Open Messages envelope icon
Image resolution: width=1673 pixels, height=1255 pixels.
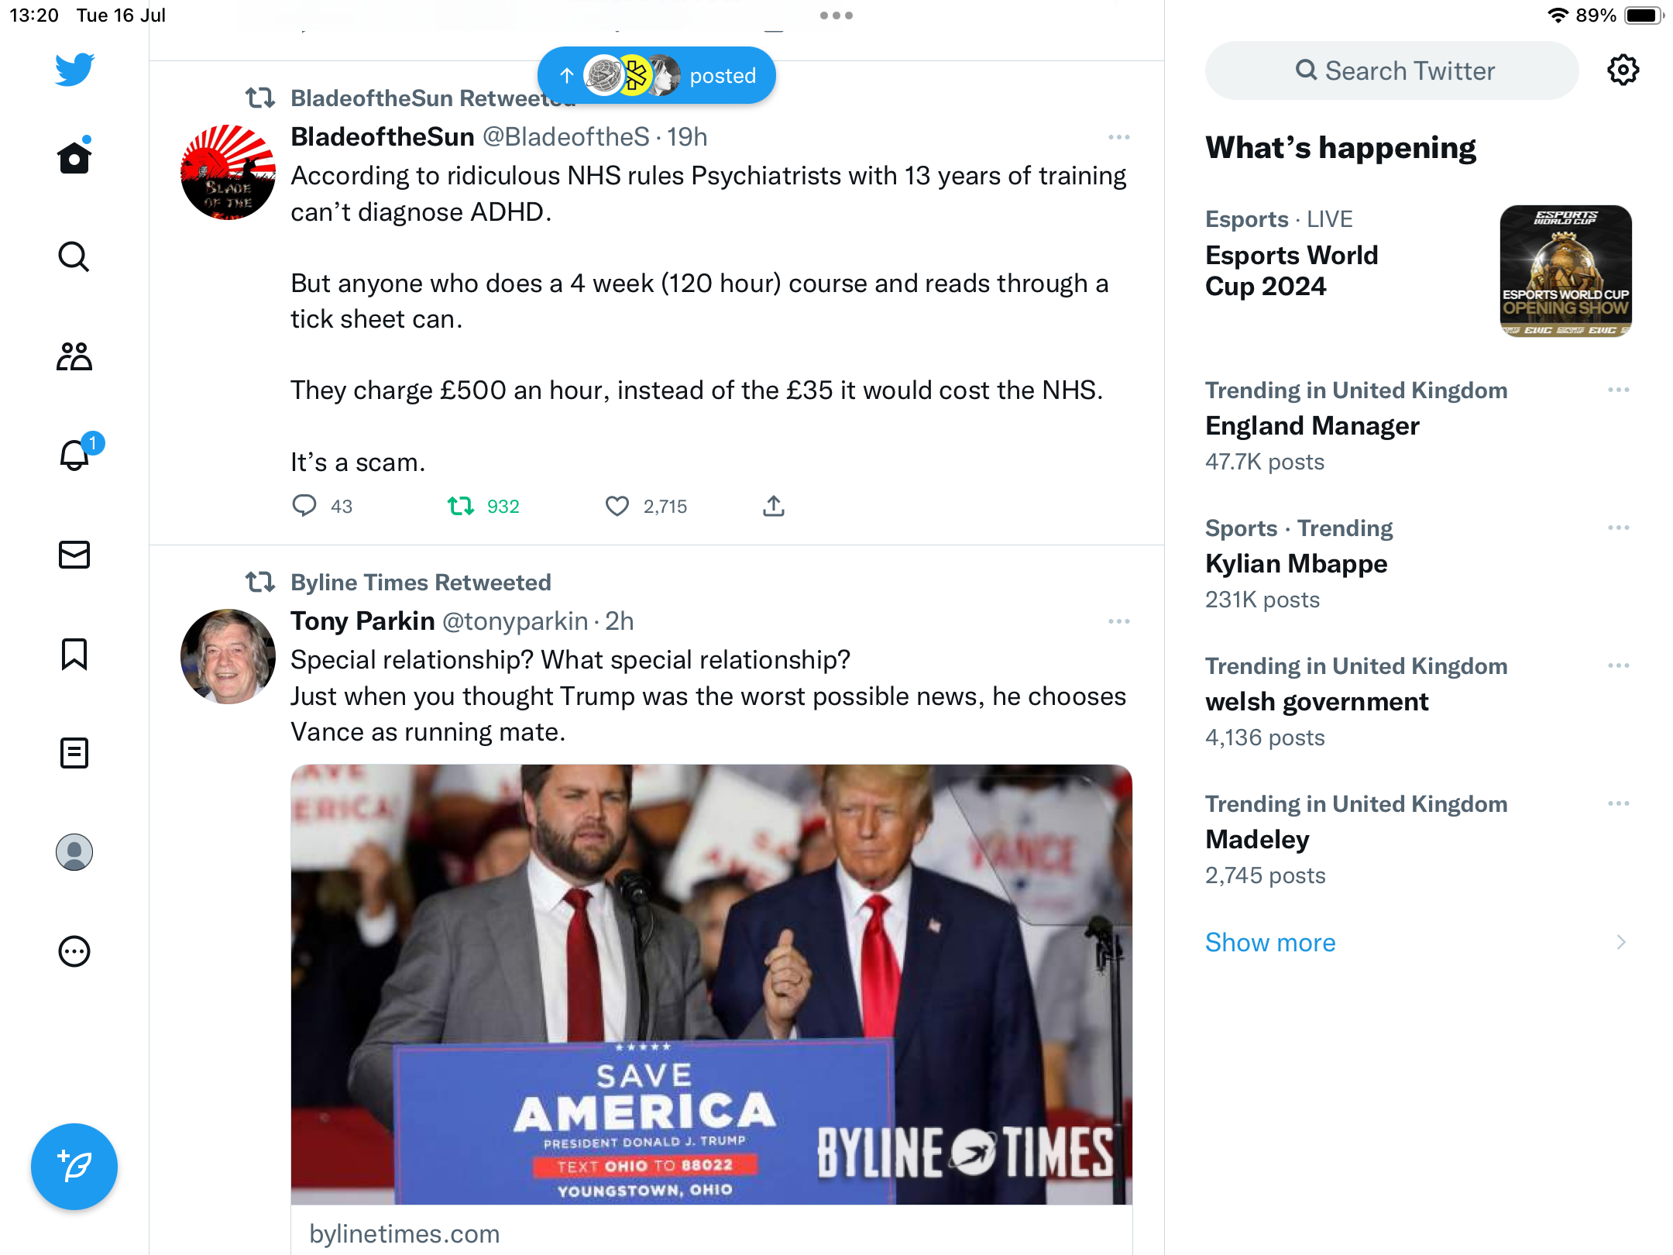tap(74, 555)
